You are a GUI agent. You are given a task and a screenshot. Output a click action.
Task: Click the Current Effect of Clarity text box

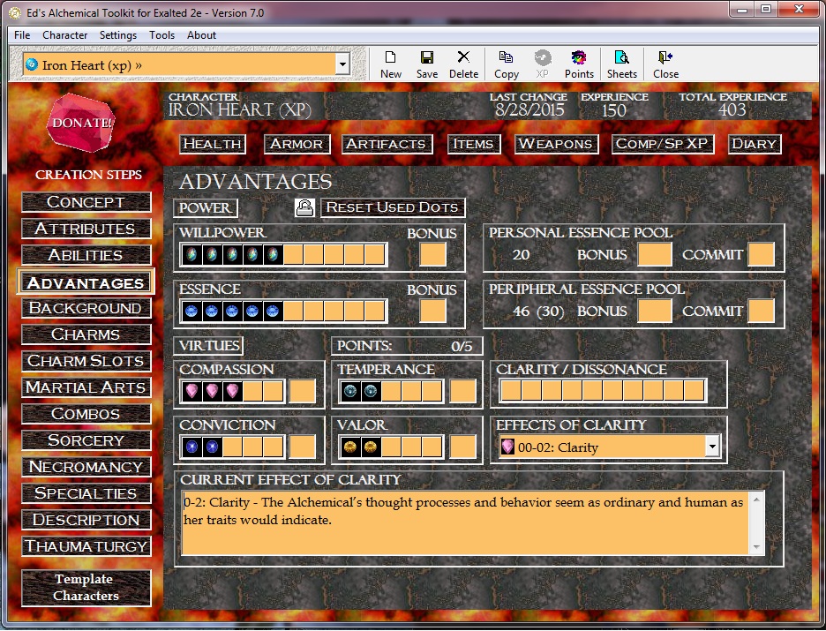(465, 523)
